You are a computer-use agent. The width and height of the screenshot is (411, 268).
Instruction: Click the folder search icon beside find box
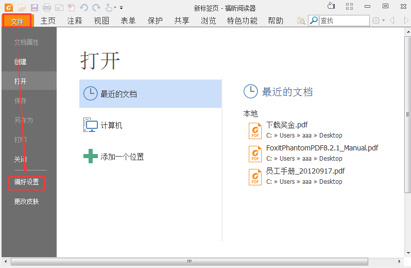coord(301,21)
